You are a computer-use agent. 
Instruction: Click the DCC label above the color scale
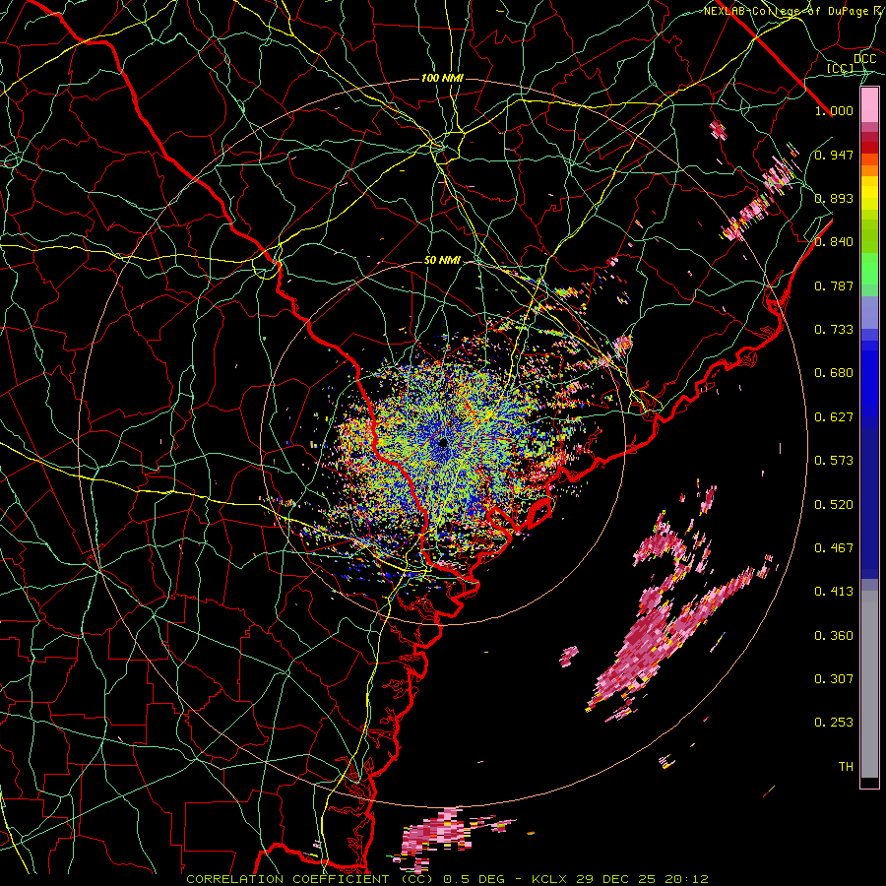click(x=865, y=59)
